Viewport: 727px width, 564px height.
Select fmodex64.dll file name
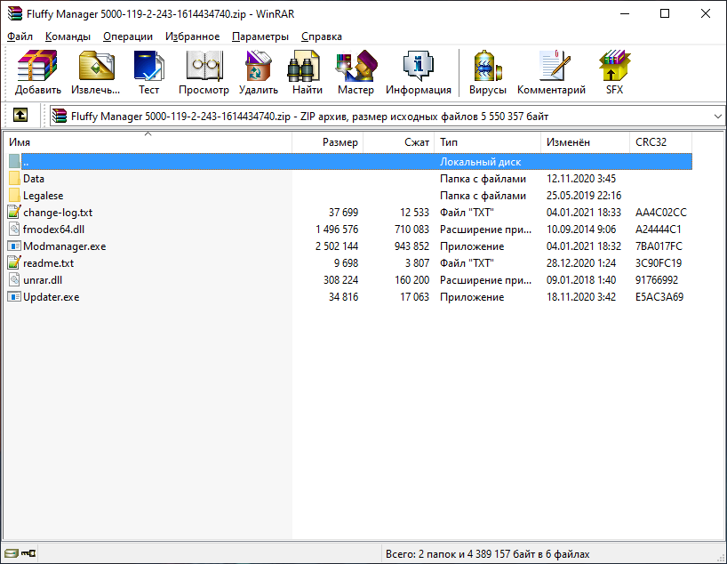(54, 230)
